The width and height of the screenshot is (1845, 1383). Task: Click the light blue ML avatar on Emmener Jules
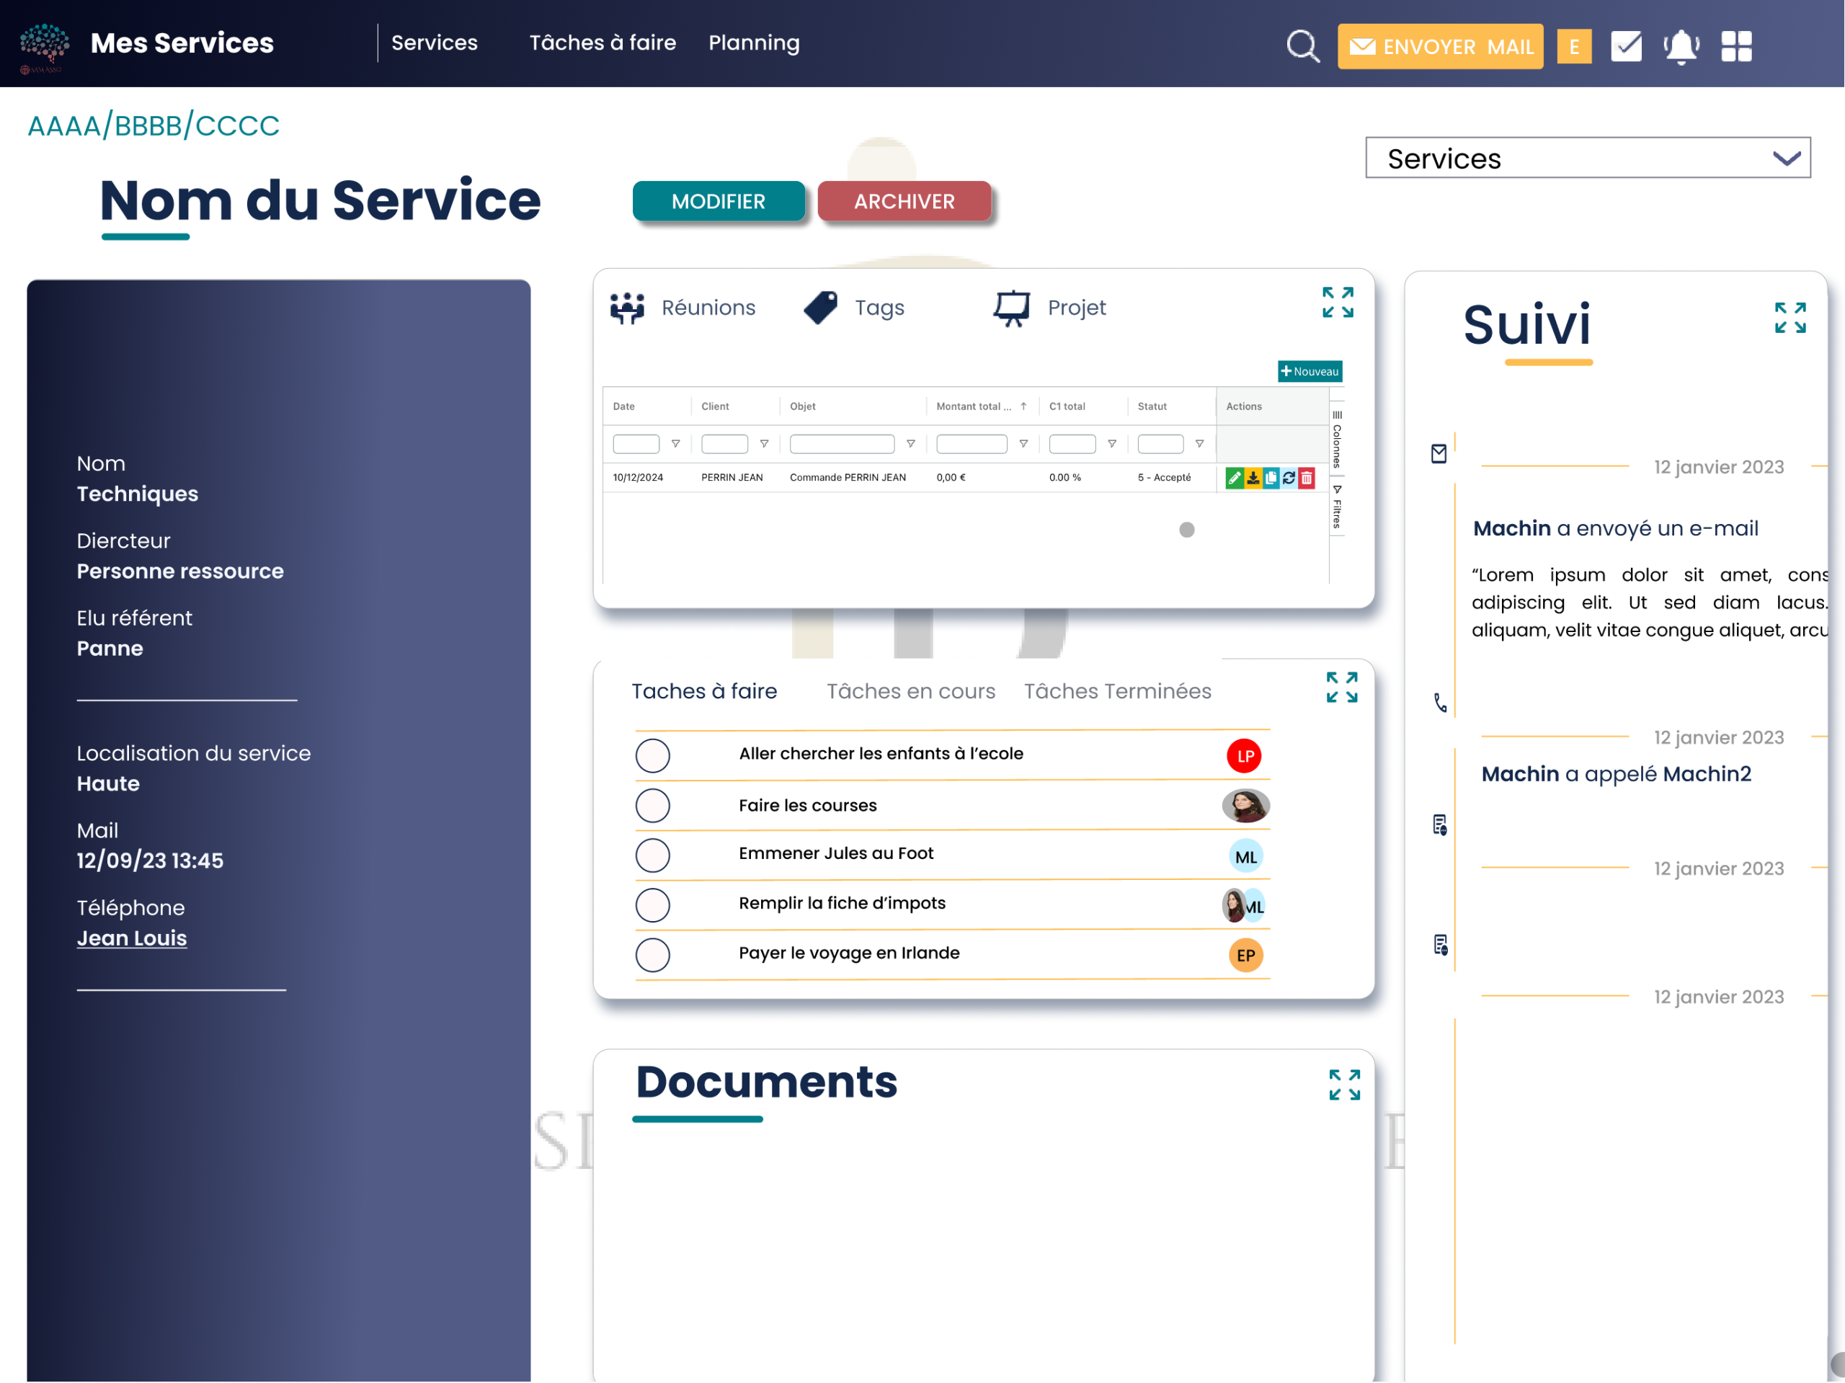[x=1245, y=857]
